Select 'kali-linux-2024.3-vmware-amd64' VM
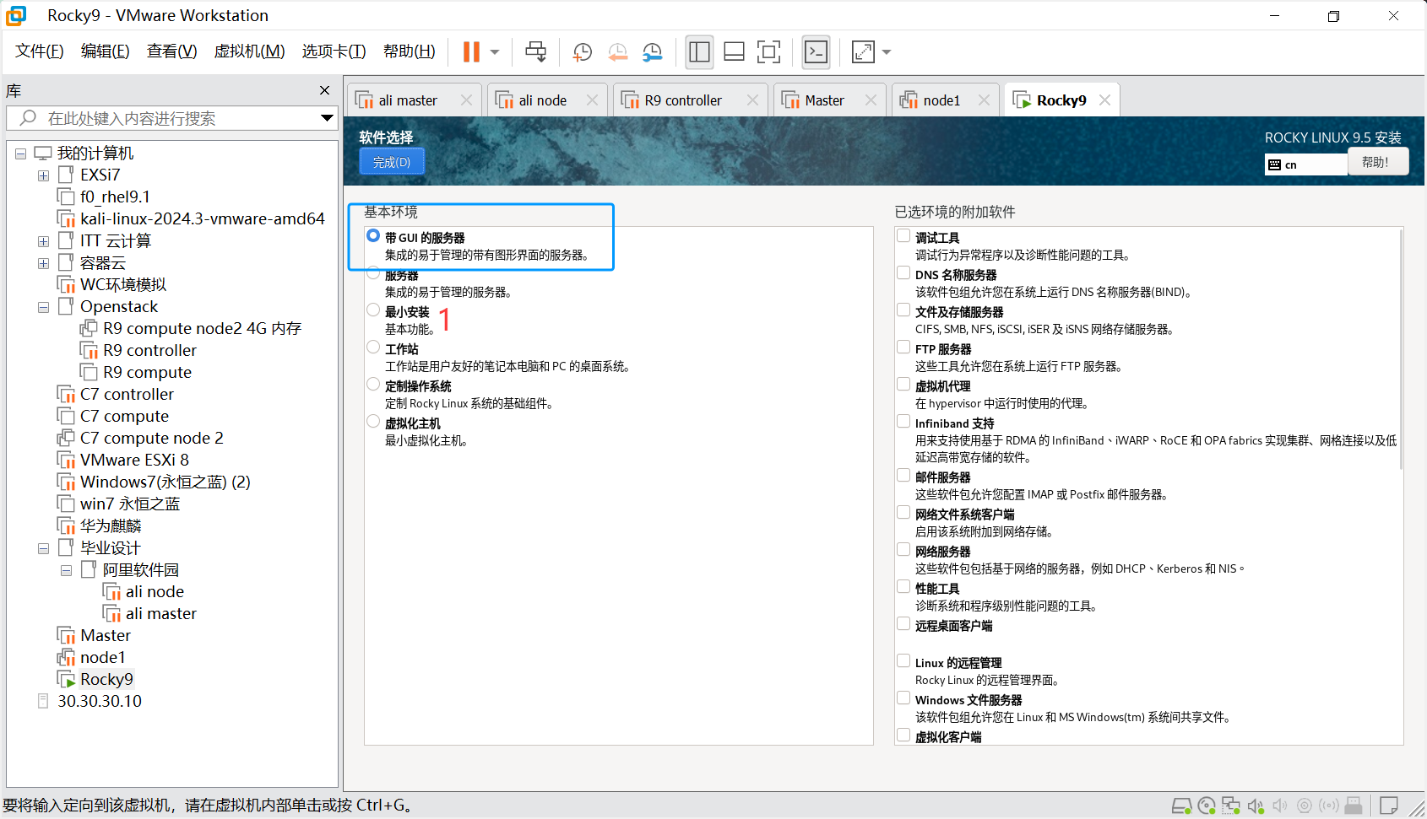Viewport: 1427px width, 819px height. (x=202, y=218)
